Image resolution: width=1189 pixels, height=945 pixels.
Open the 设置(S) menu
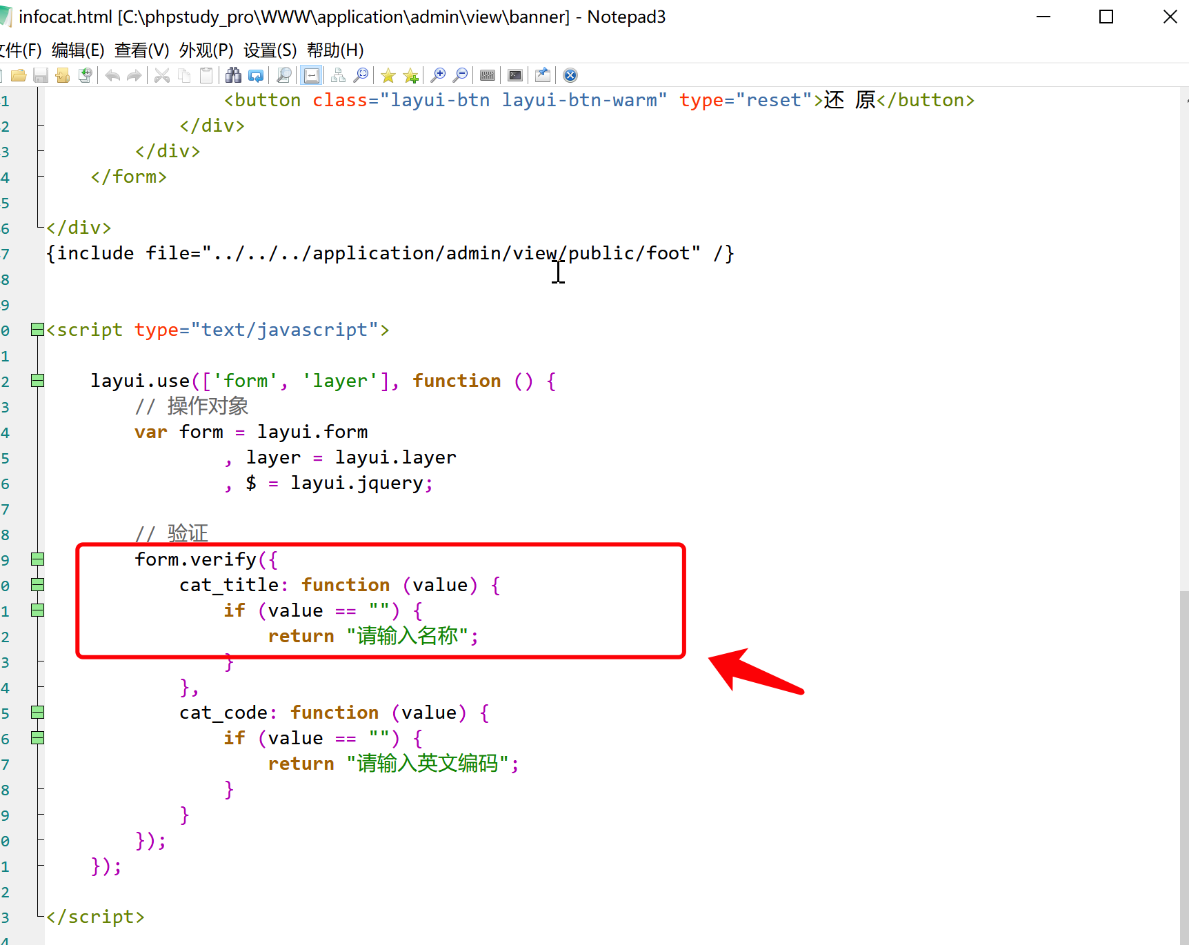point(270,50)
